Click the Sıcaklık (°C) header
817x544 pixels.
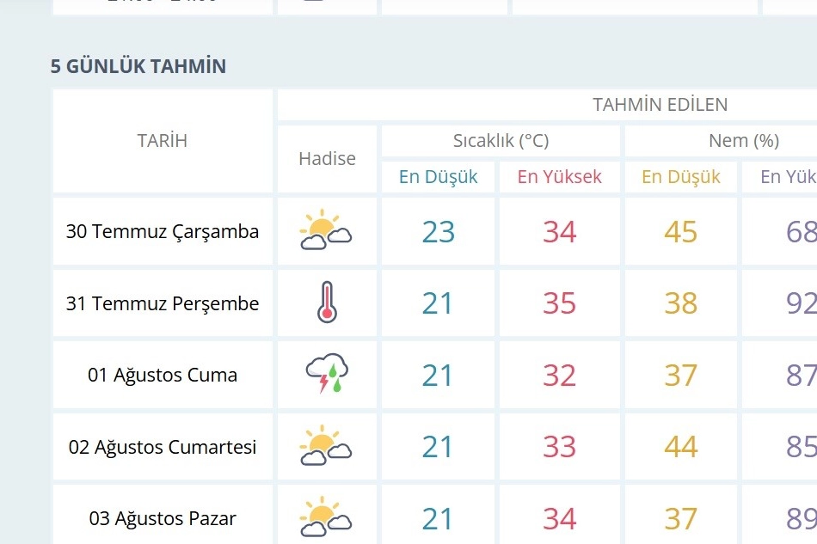(x=501, y=141)
